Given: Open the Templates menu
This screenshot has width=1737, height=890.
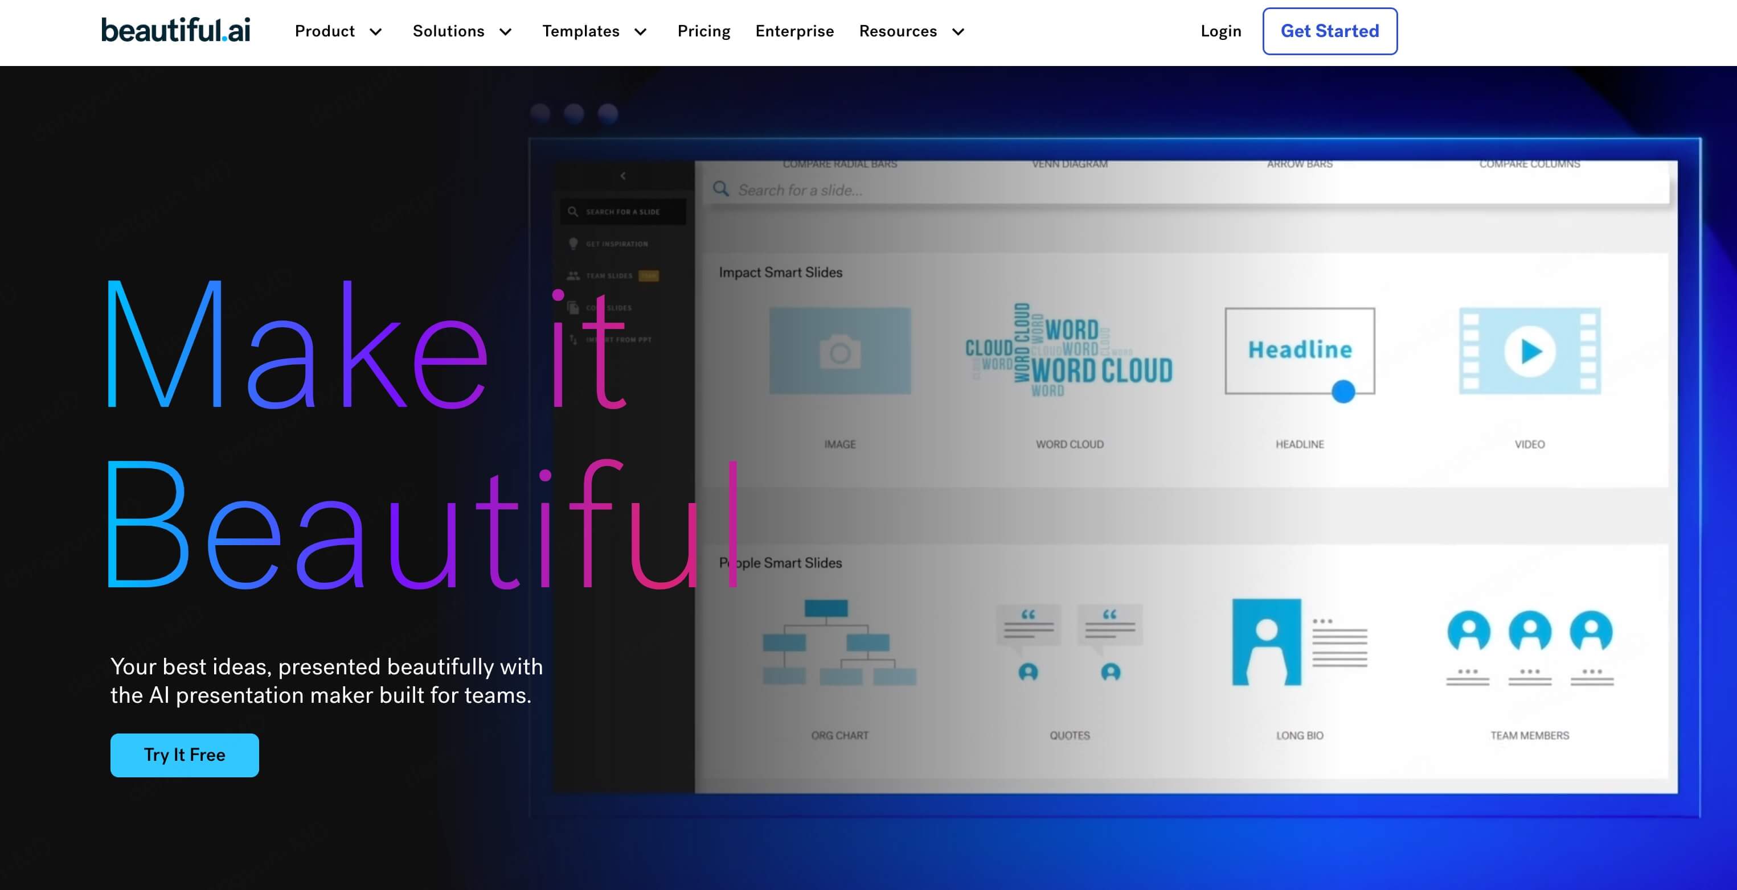Looking at the screenshot, I should click(580, 31).
